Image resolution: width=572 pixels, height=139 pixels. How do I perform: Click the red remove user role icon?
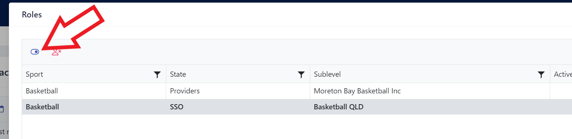[x=57, y=52]
